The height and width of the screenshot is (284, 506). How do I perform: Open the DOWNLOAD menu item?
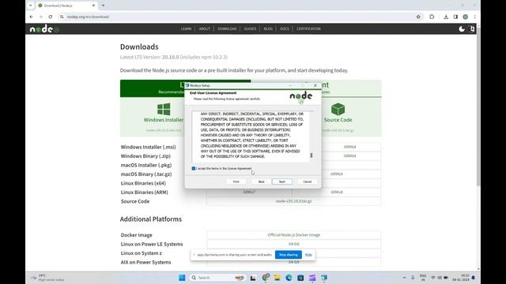227,28
